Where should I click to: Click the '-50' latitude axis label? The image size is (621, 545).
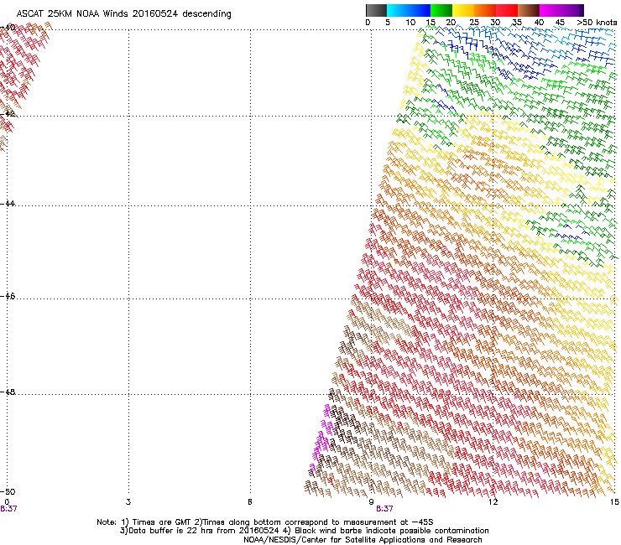pos(8,491)
